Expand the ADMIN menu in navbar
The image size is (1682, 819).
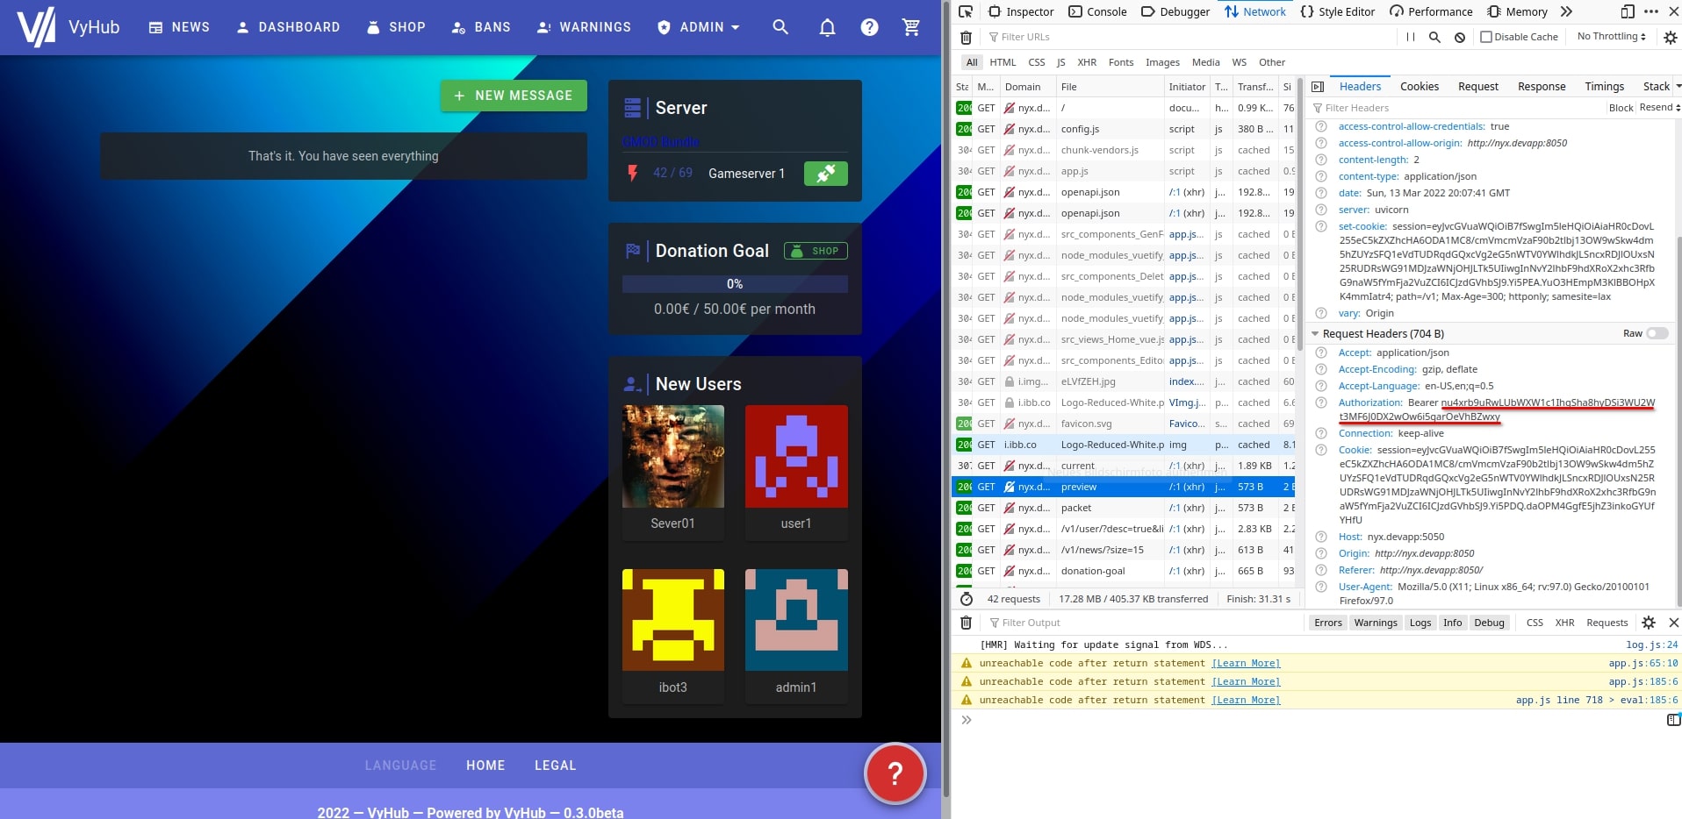click(700, 27)
